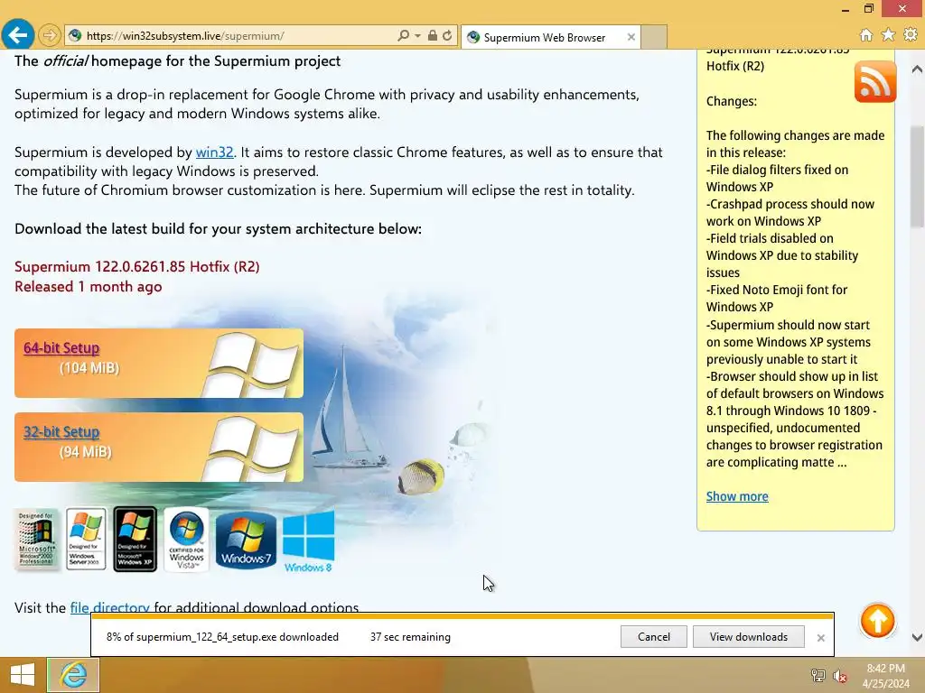Click the Windows Server 2003 badge
925x693 pixels.
point(86,539)
